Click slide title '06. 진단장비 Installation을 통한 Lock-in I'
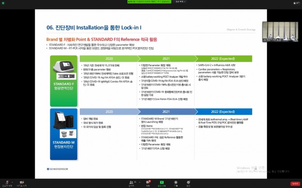 coord(94,28)
